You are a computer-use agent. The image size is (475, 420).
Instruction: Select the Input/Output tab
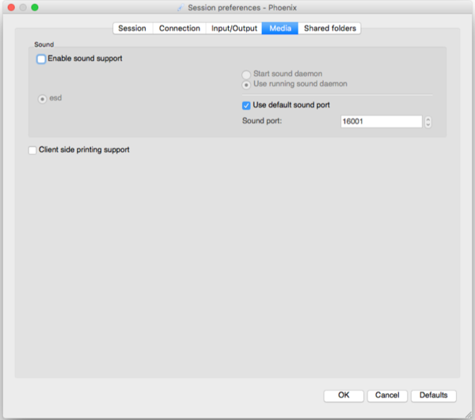[x=234, y=28]
